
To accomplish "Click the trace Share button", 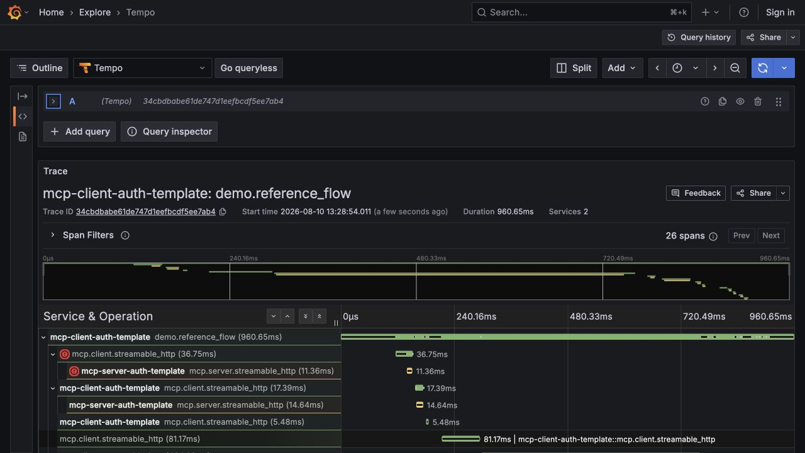I will tap(753, 193).
